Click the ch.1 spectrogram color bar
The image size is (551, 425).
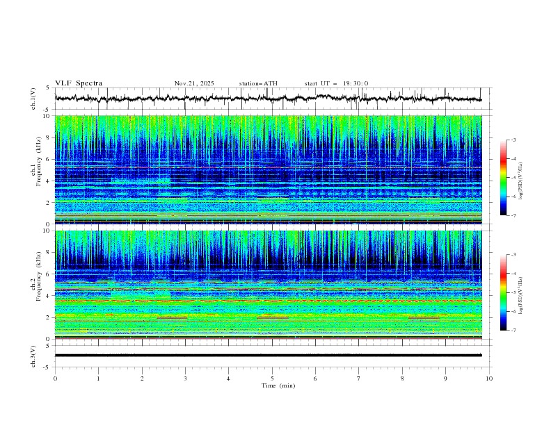[504, 178]
